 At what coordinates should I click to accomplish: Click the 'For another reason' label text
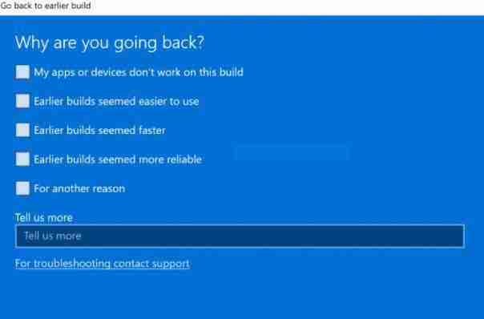[79, 188]
